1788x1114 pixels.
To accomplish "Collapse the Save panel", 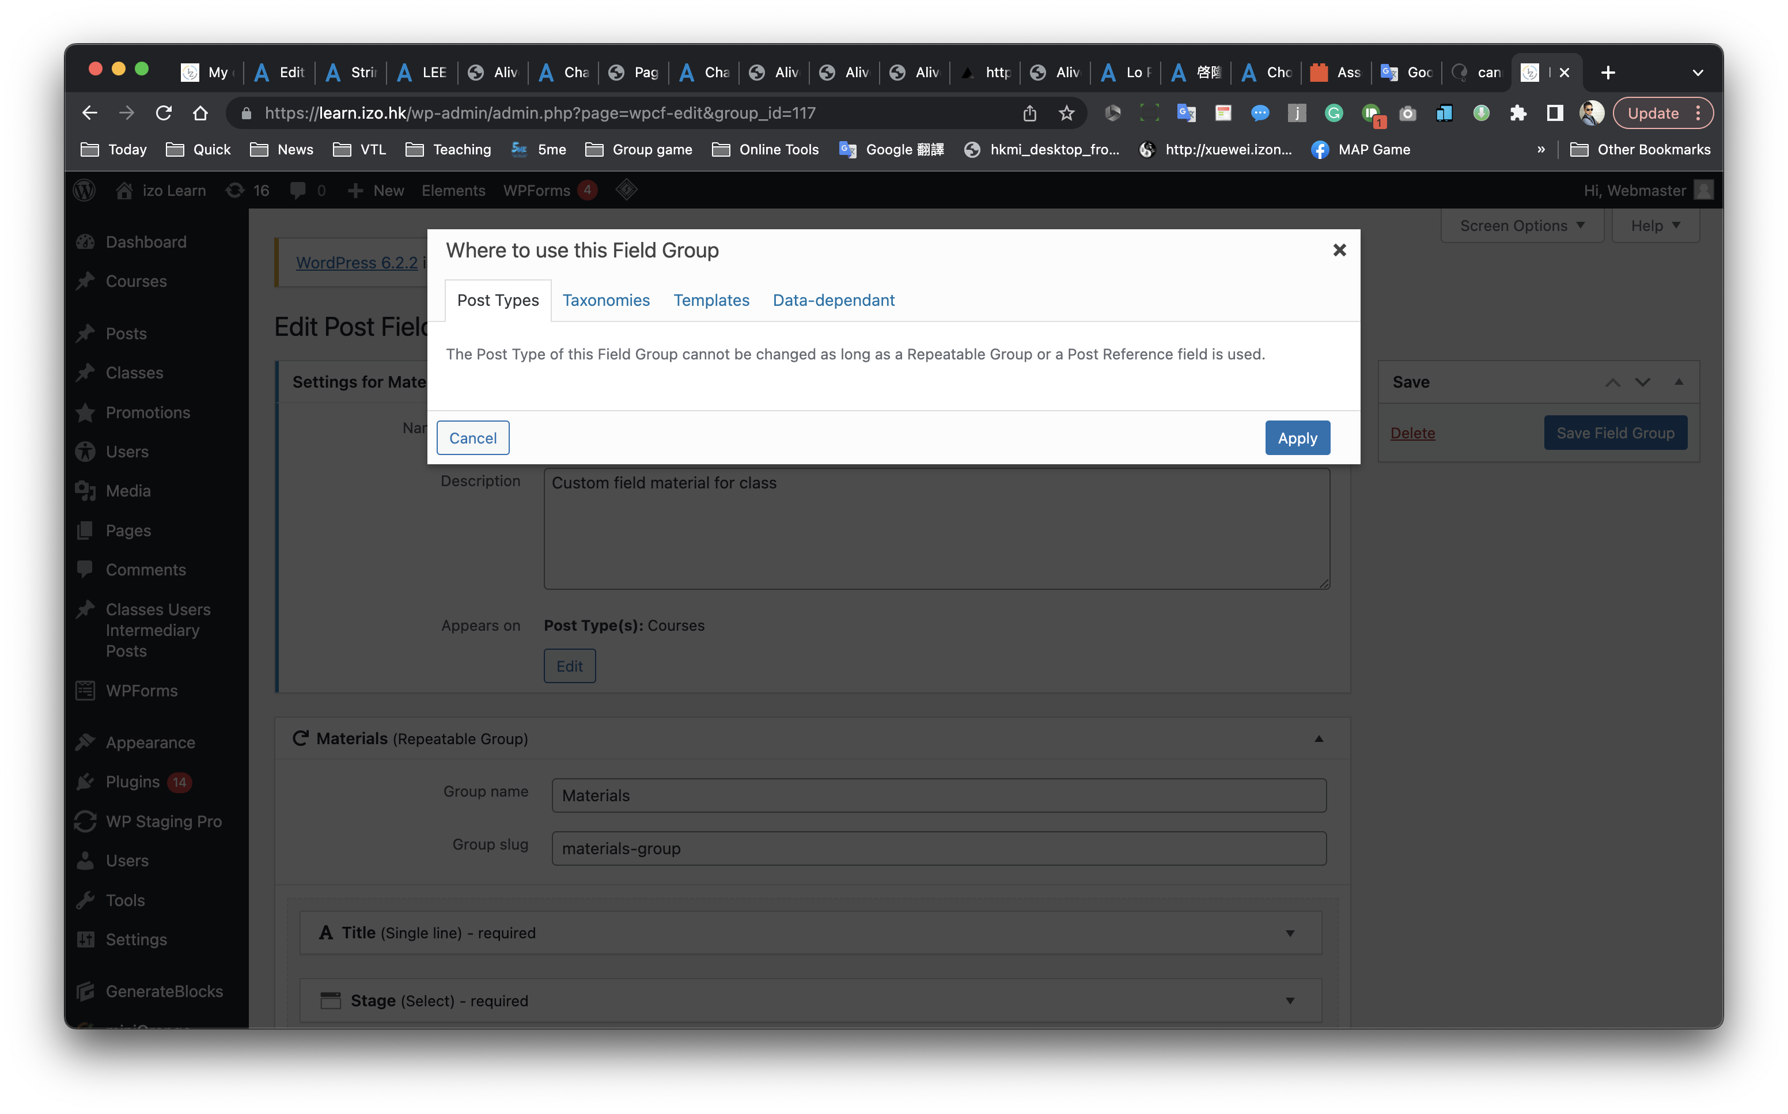I will [1678, 382].
